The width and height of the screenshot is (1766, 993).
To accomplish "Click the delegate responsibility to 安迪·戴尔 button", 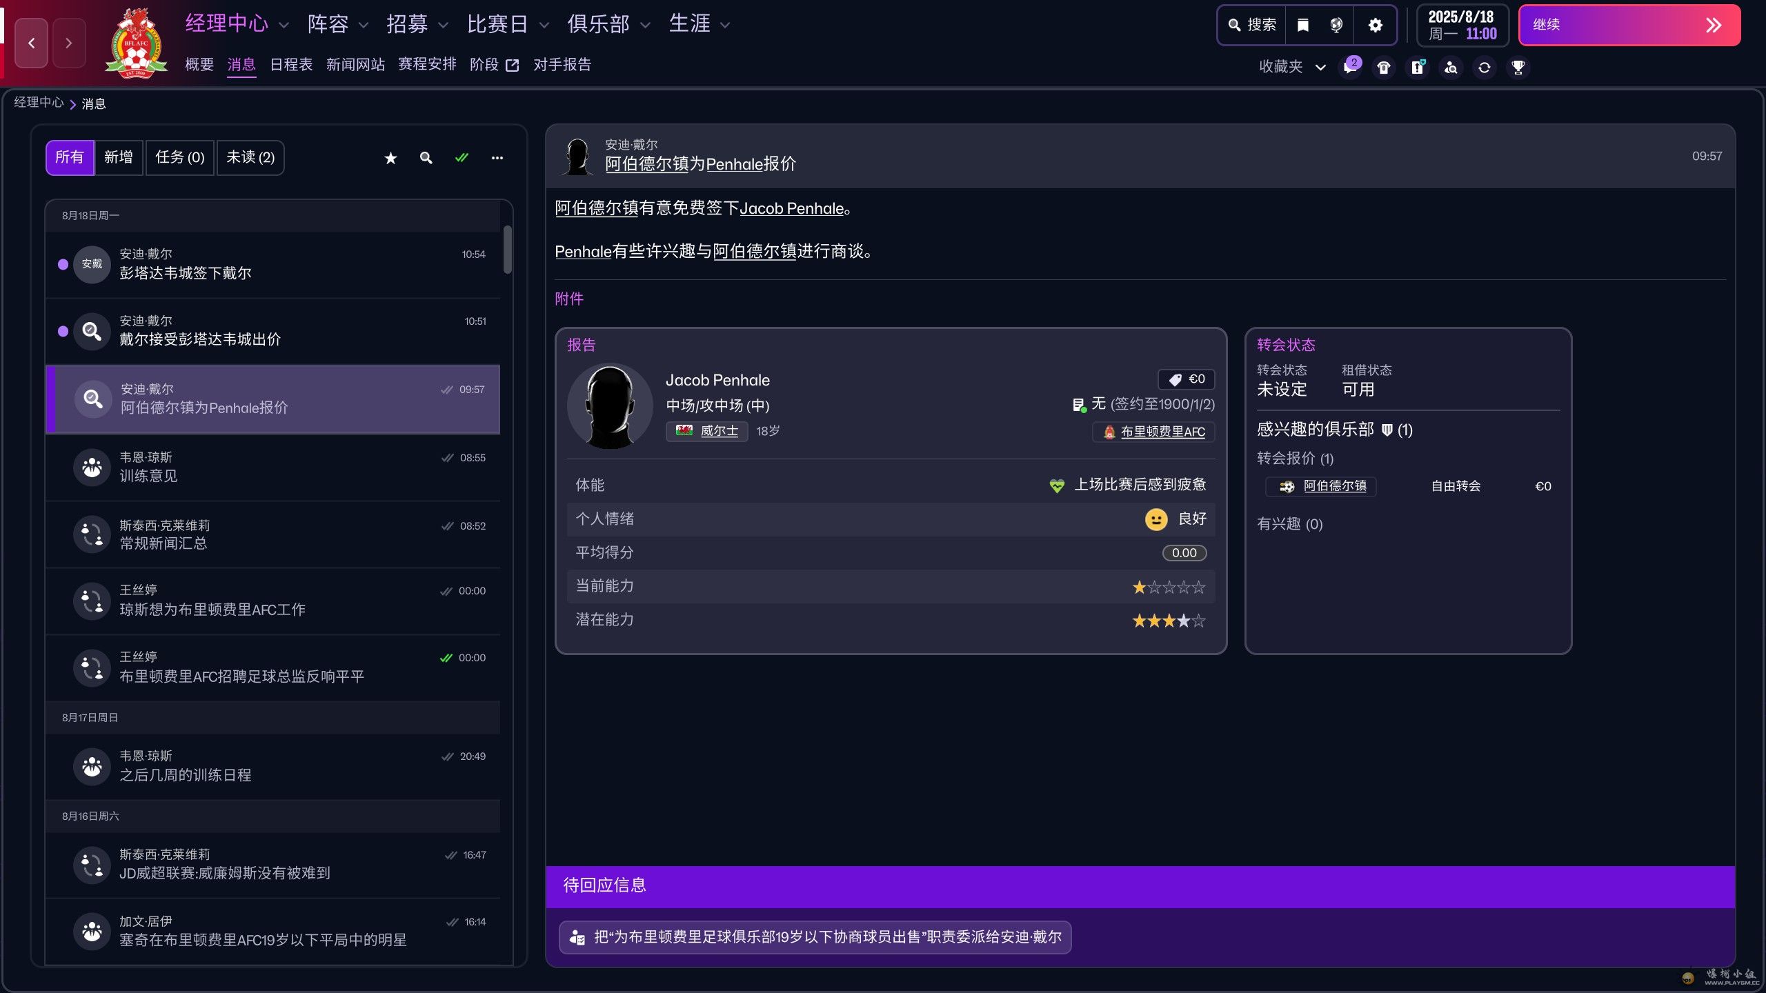I will click(815, 937).
